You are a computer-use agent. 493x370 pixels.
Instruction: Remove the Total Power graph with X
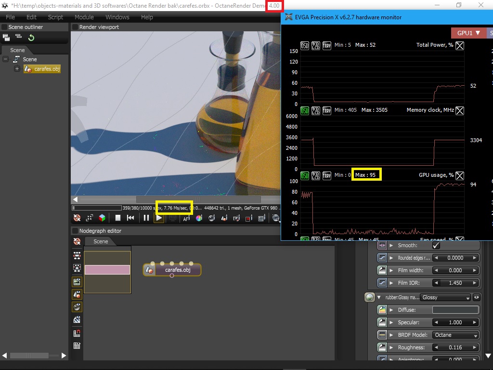click(460, 46)
